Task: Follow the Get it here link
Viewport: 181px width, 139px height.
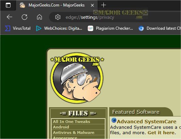Action: coord(161,133)
